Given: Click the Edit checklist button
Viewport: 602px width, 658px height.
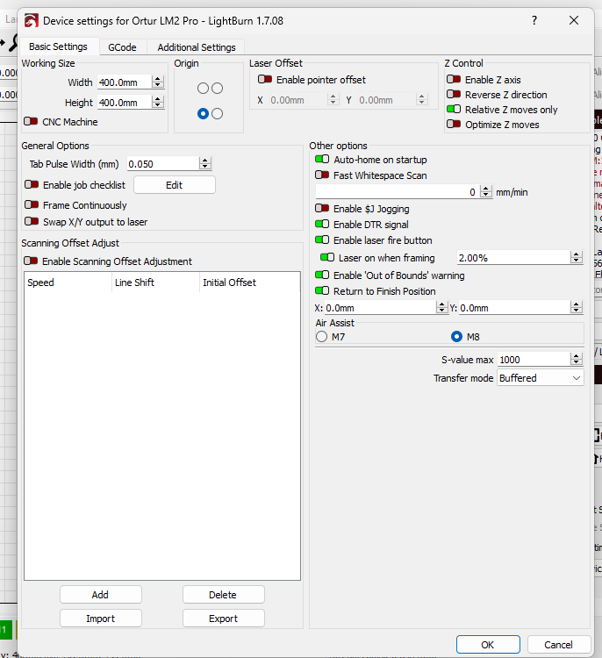Looking at the screenshot, I should (175, 185).
